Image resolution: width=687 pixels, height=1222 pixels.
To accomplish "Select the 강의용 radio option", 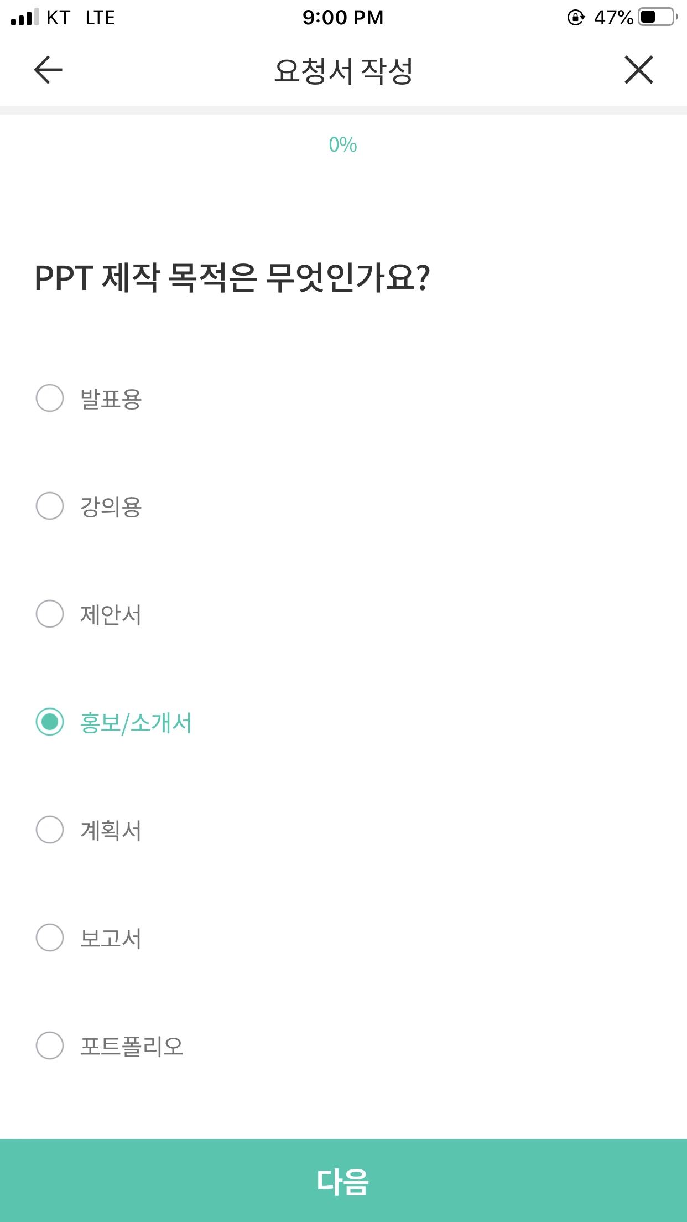I will (x=50, y=506).
